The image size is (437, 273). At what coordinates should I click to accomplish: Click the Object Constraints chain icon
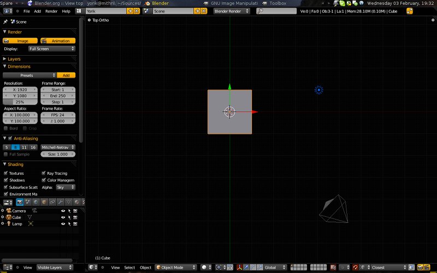coord(52,202)
